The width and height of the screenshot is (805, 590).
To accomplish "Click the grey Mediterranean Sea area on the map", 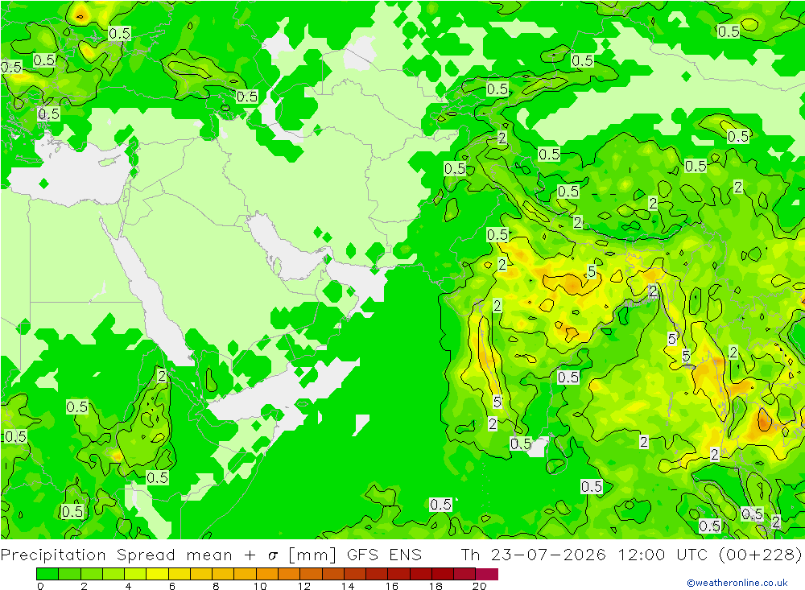I will tap(67, 172).
